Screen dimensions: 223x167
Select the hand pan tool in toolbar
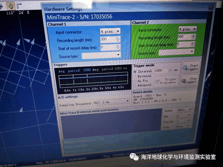click(11, 6)
